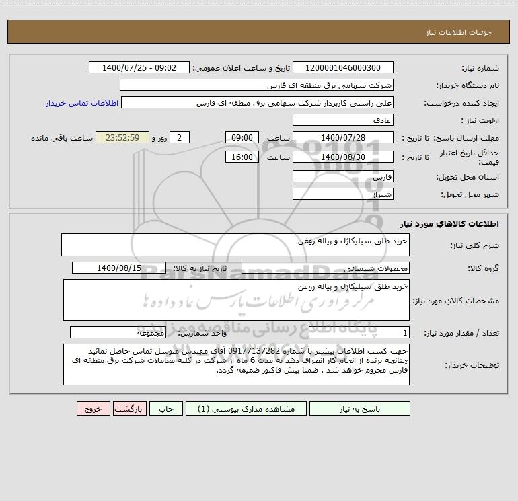Click the label اولویت نیاز
Viewport: 518px width, 501px height.
point(480,121)
